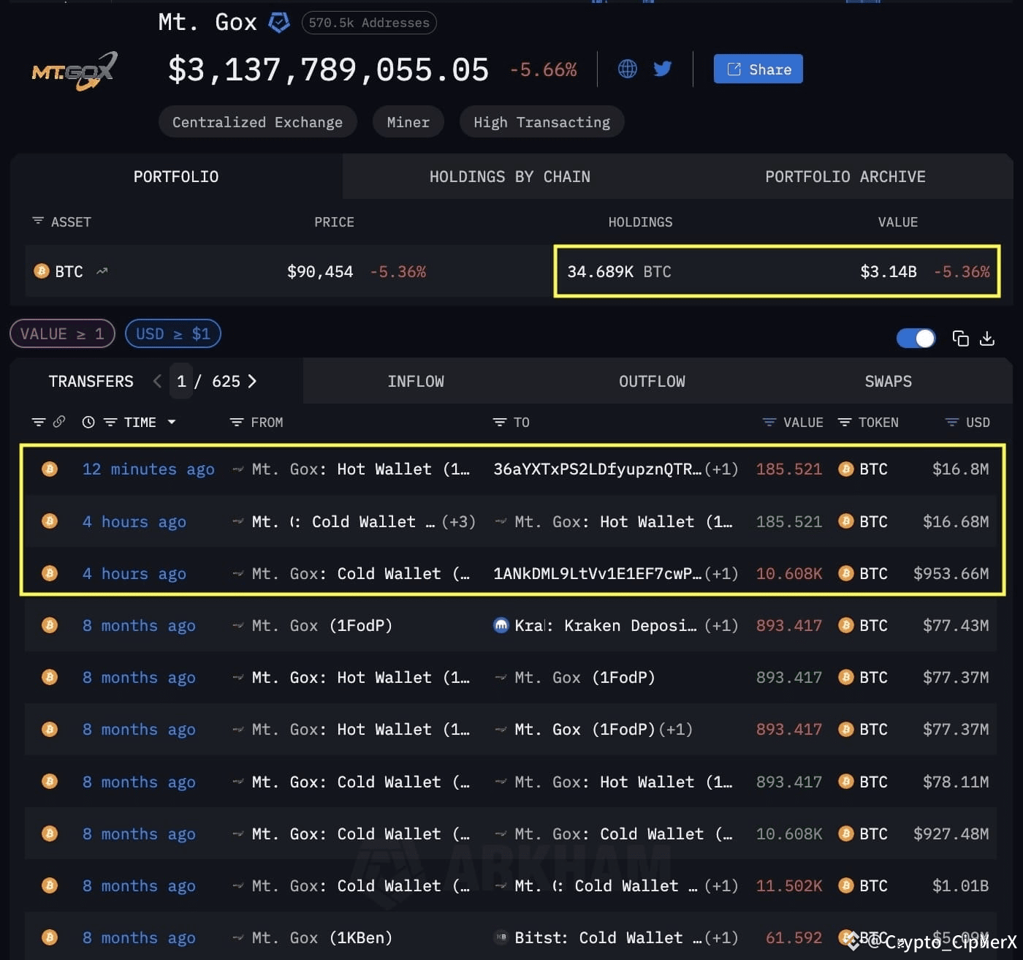
Task: Download transfers using the download icon
Action: 988,339
